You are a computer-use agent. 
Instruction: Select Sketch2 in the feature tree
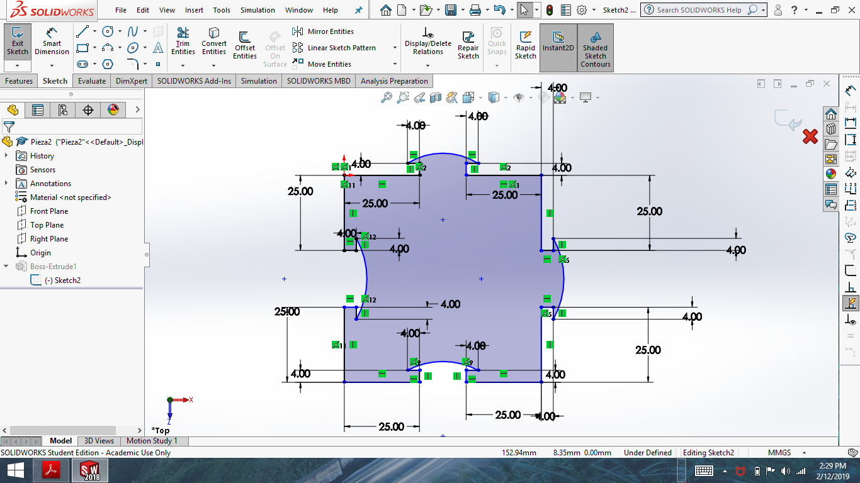pyautogui.click(x=55, y=280)
